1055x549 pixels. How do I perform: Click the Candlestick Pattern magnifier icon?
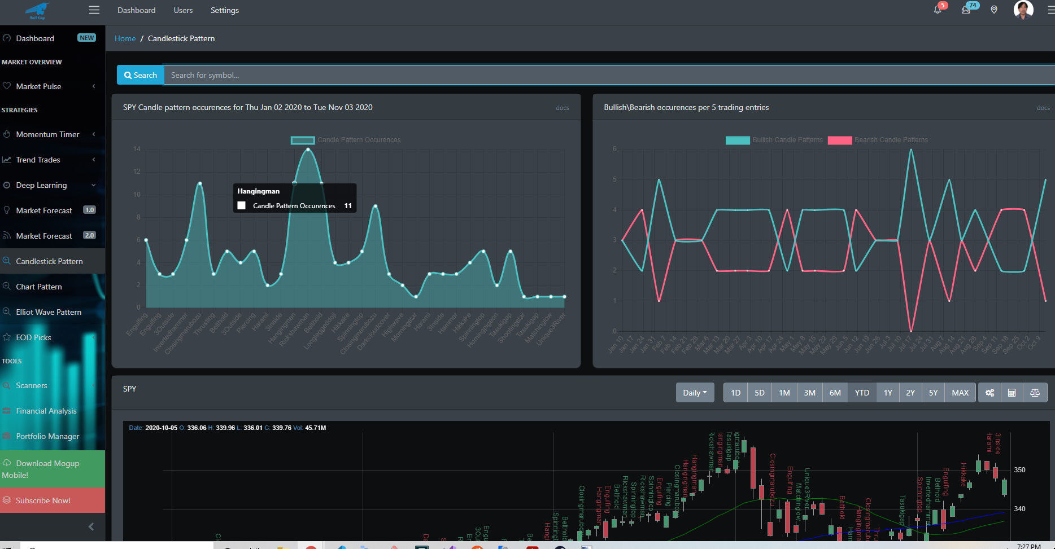[7, 261]
